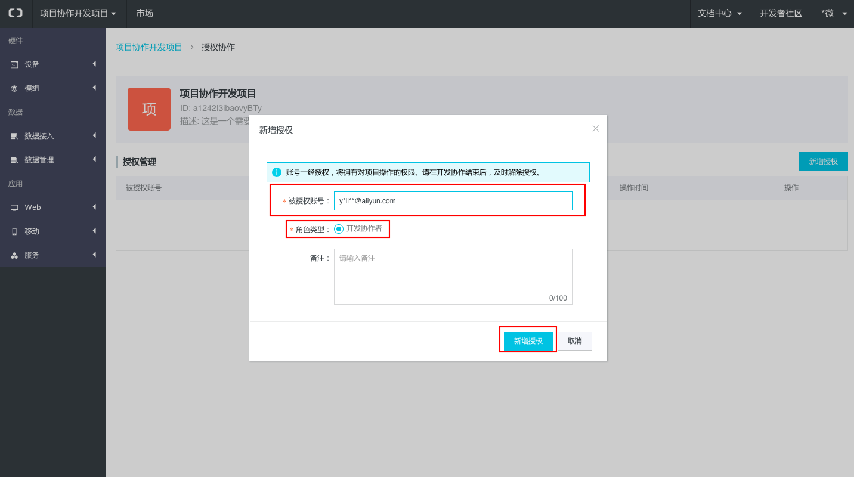Click the 数据管理 icon in sidebar
The width and height of the screenshot is (854, 477).
[x=14, y=160]
